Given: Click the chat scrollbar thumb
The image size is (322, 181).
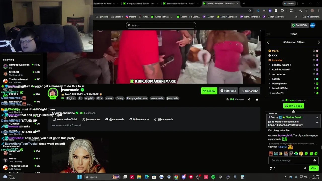Looking at the screenshot, I should click(321, 147).
